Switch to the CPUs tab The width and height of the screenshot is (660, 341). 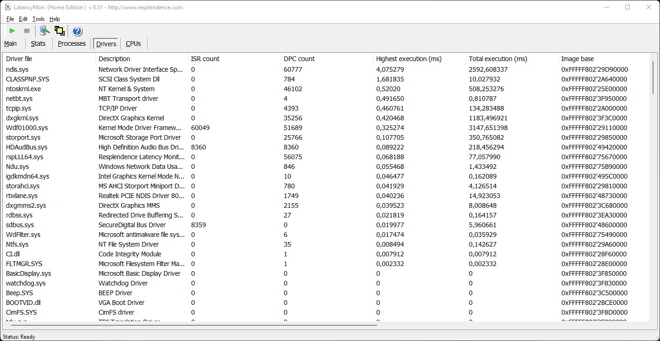[133, 43]
